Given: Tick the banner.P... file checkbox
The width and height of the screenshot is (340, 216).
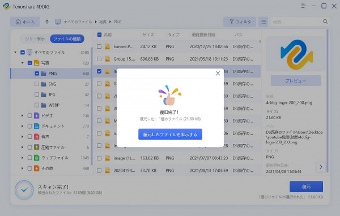Looking at the screenshot, I should tap(99, 46).
